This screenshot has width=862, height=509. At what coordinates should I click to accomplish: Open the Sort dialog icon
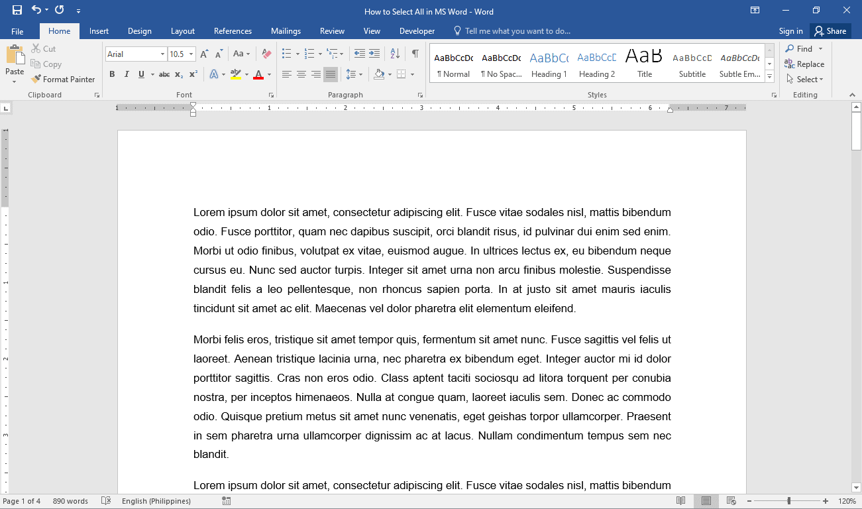394,53
